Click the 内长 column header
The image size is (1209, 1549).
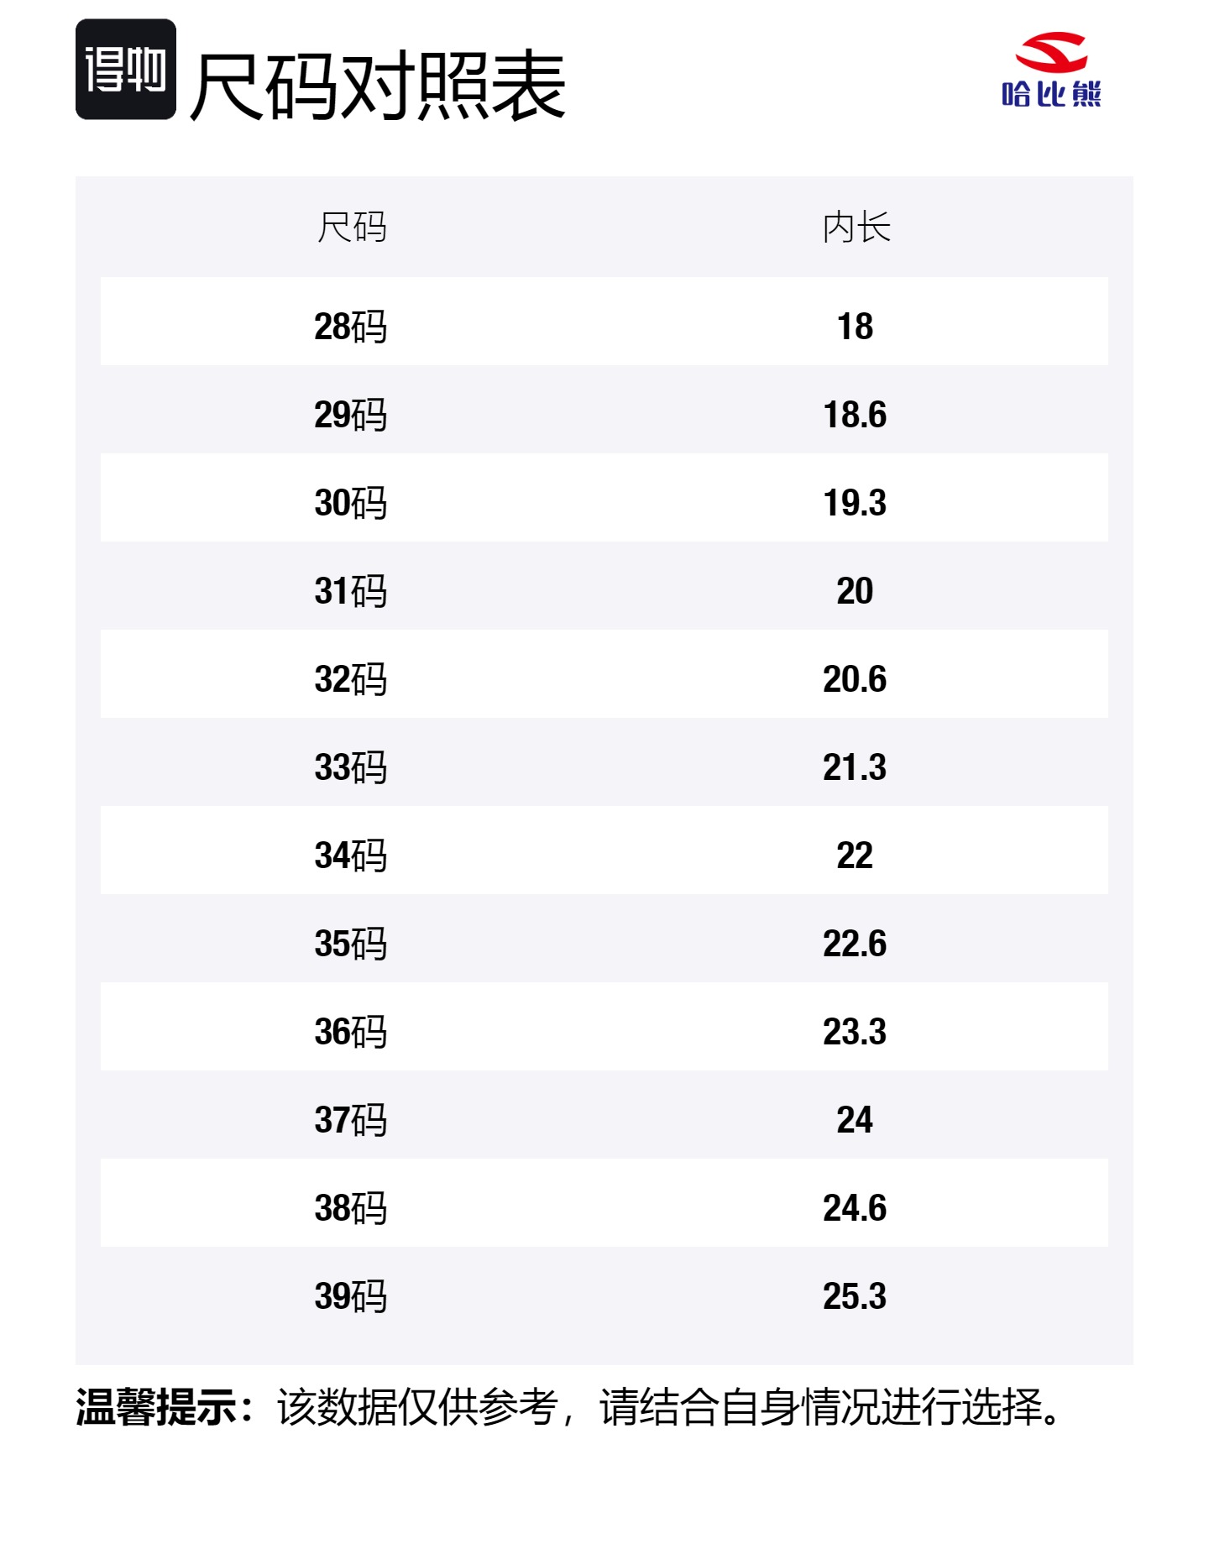pos(856,228)
